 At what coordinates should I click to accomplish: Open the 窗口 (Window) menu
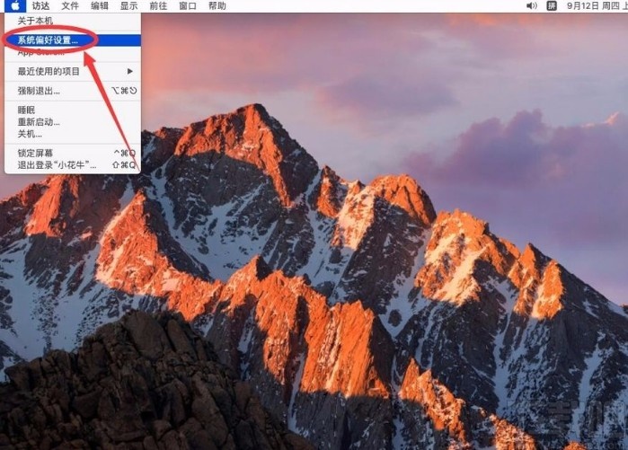pos(188,5)
